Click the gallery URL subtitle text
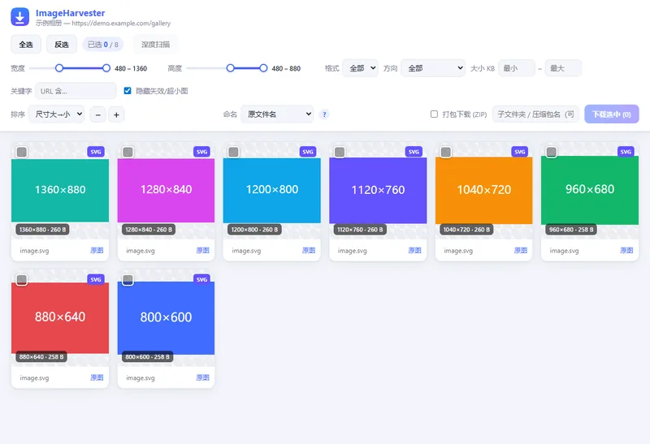Screen dimensions: 650x444 coord(121,24)
